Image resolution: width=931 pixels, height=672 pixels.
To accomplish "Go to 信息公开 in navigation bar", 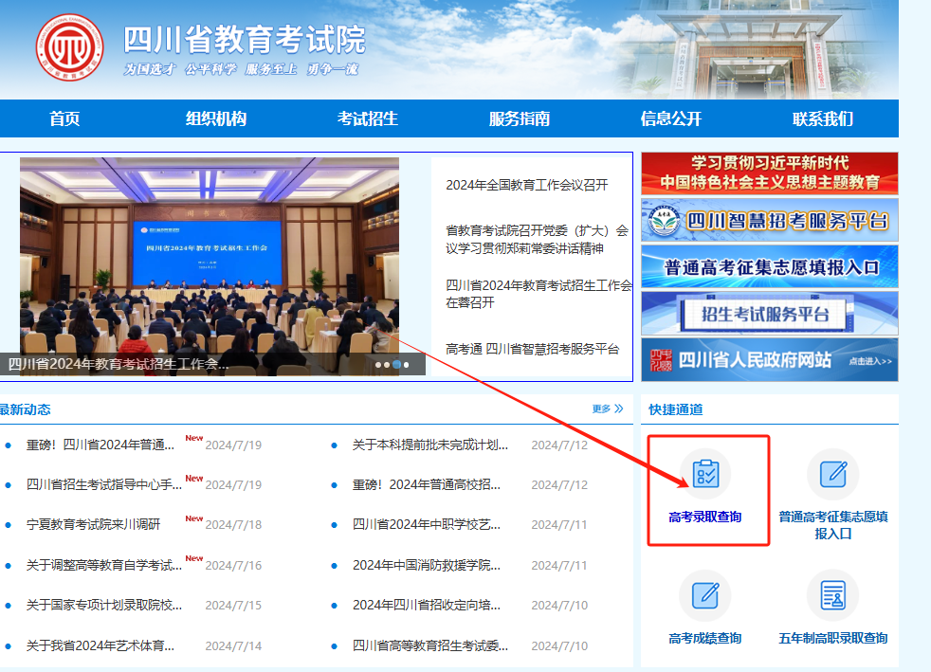I will [x=670, y=118].
